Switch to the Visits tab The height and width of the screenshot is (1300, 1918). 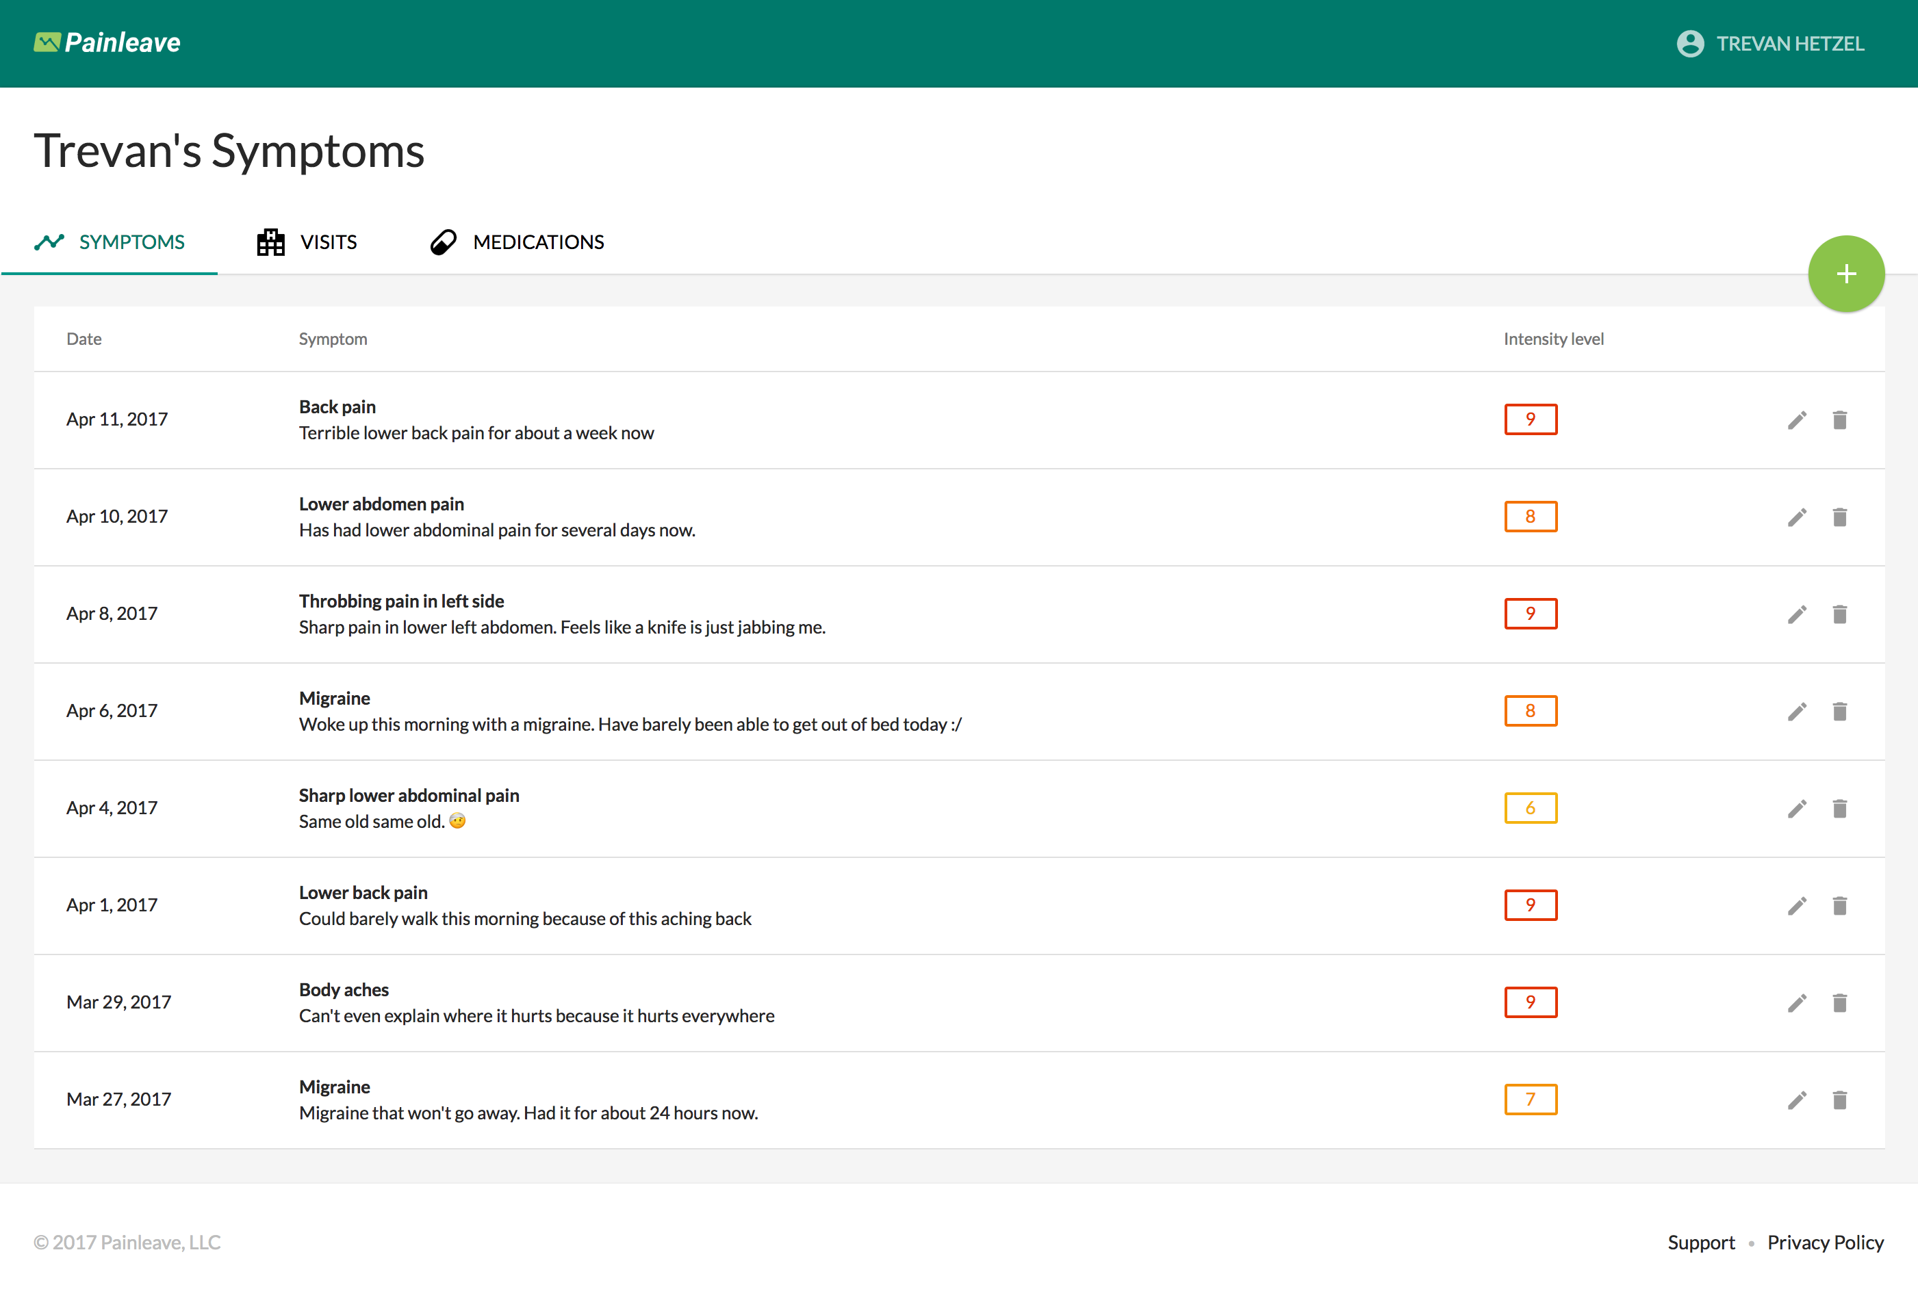click(307, 242)
